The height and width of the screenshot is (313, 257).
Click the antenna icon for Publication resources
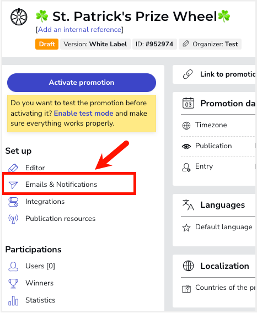click(x=13, y=219)
